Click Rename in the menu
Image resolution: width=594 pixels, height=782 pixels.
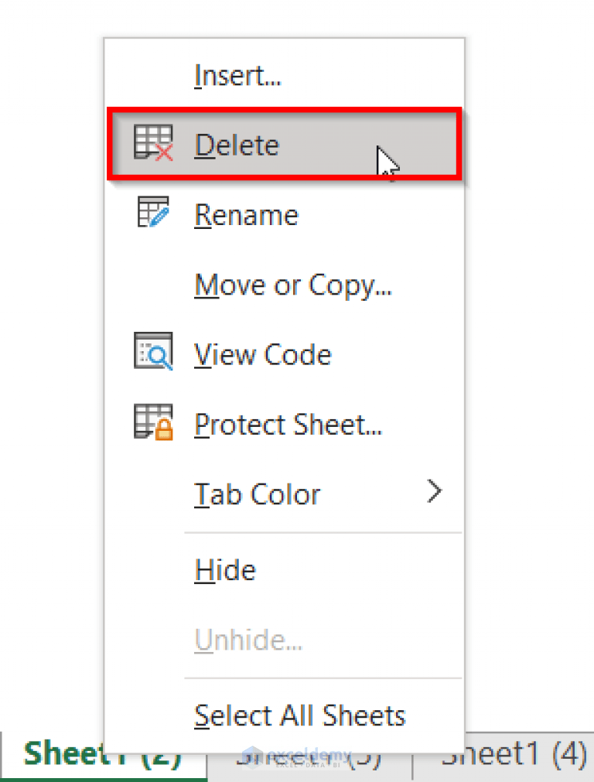[246, 214]
